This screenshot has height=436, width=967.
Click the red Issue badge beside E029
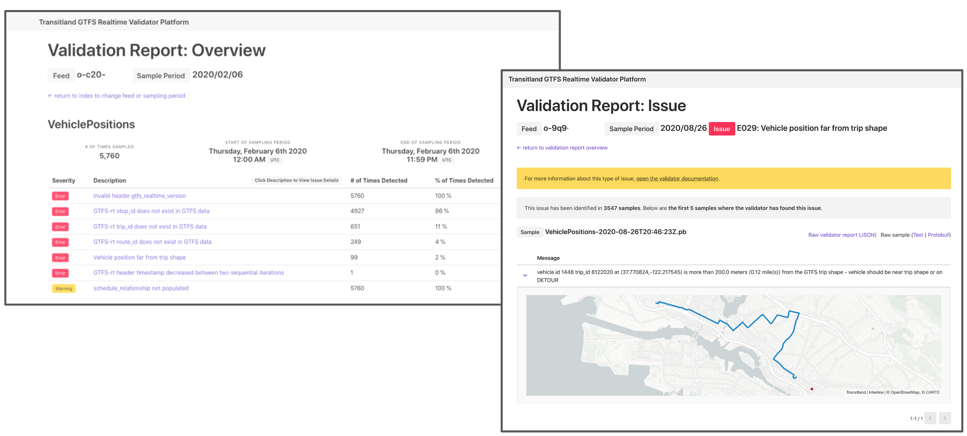click(721, 129)
